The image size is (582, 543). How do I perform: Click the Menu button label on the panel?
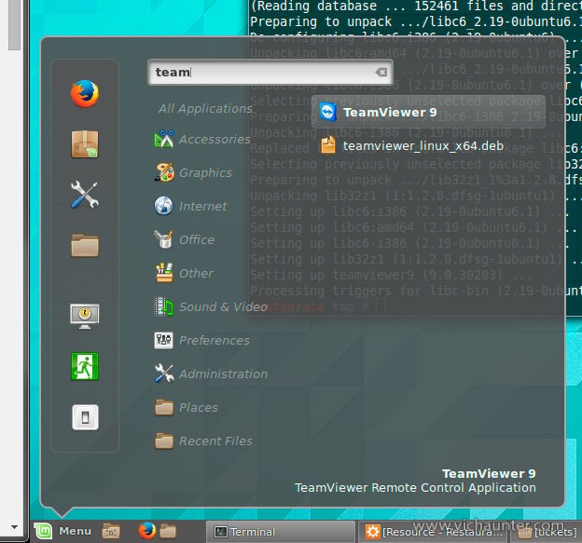tap(75, 531)
